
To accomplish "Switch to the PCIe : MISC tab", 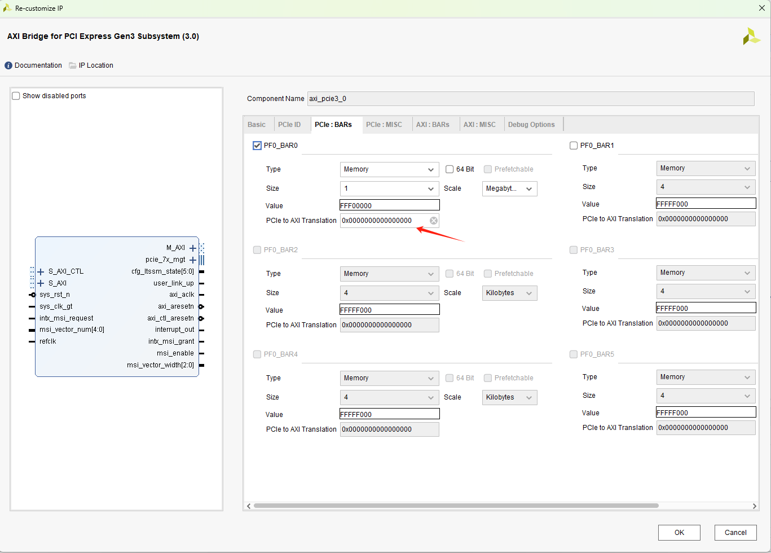I will tap(384, 125).
